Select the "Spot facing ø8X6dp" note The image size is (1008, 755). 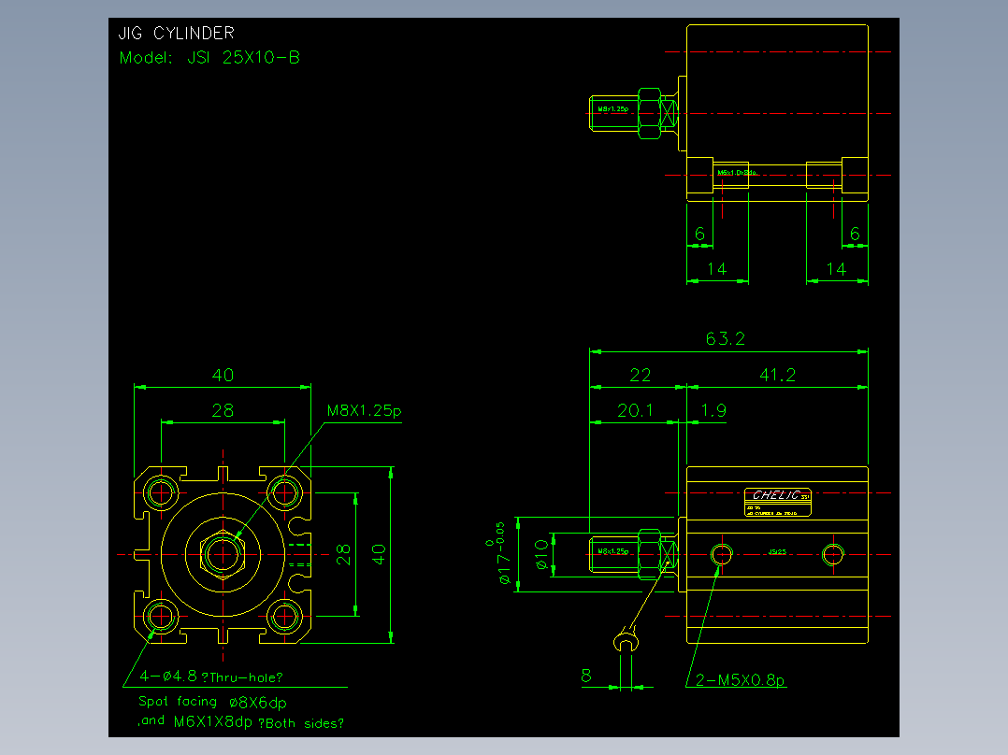213,703
